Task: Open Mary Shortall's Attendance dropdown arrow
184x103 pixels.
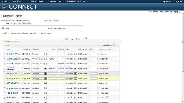Action: 45,54
